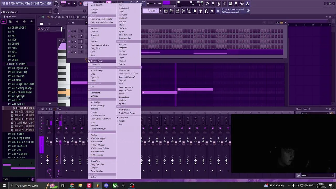Open the OPTIONS menu
The height and width of the screenshot is (189, 336).
point(35,3)
